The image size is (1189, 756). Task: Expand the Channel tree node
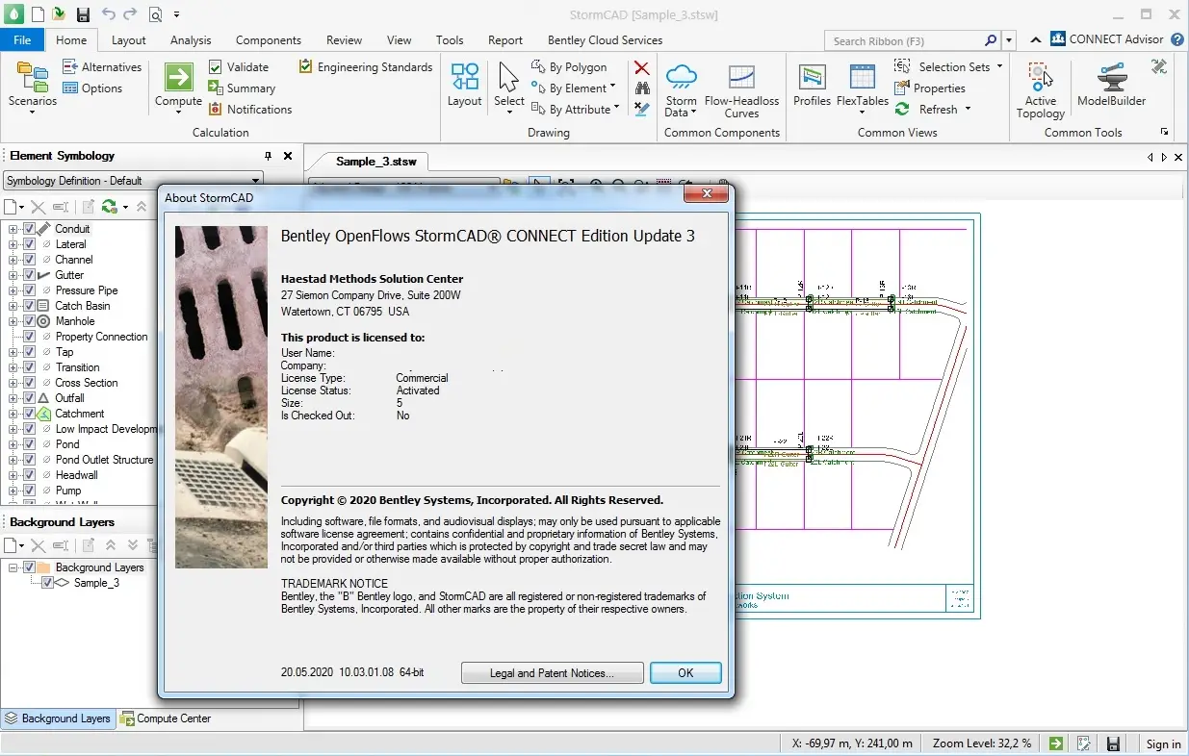pyautogui.click(x=13, y=260)
